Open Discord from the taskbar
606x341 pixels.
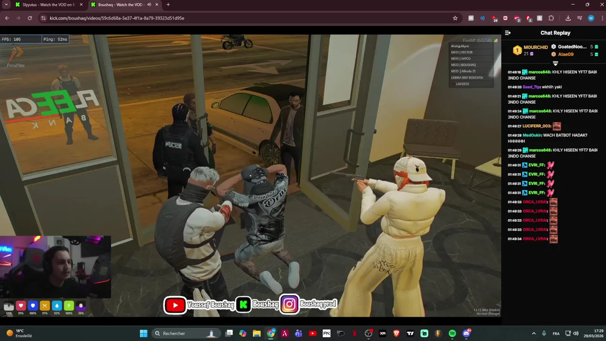(466, 333)
